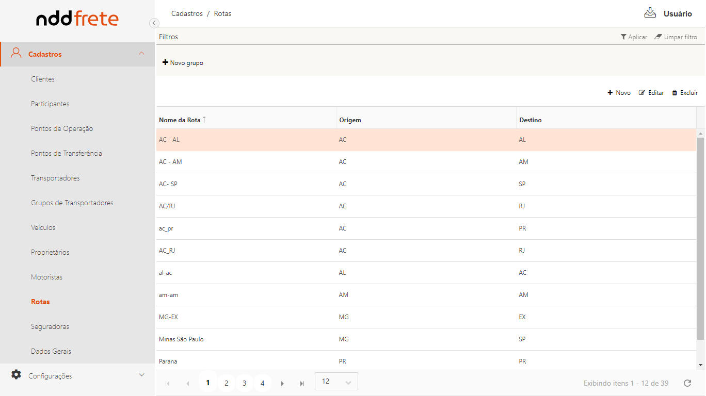
Task: Click the Excluir trash icon
Action: click(x=675, y=93)
